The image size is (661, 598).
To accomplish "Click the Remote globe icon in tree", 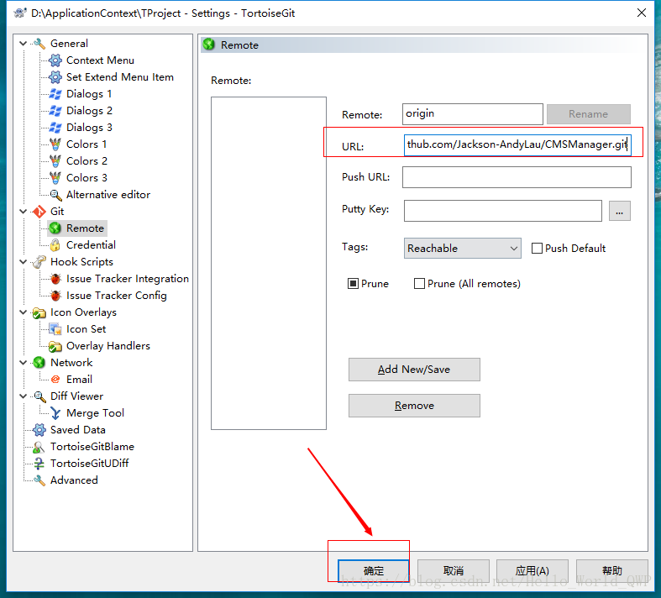I will [x=55, y=228].
